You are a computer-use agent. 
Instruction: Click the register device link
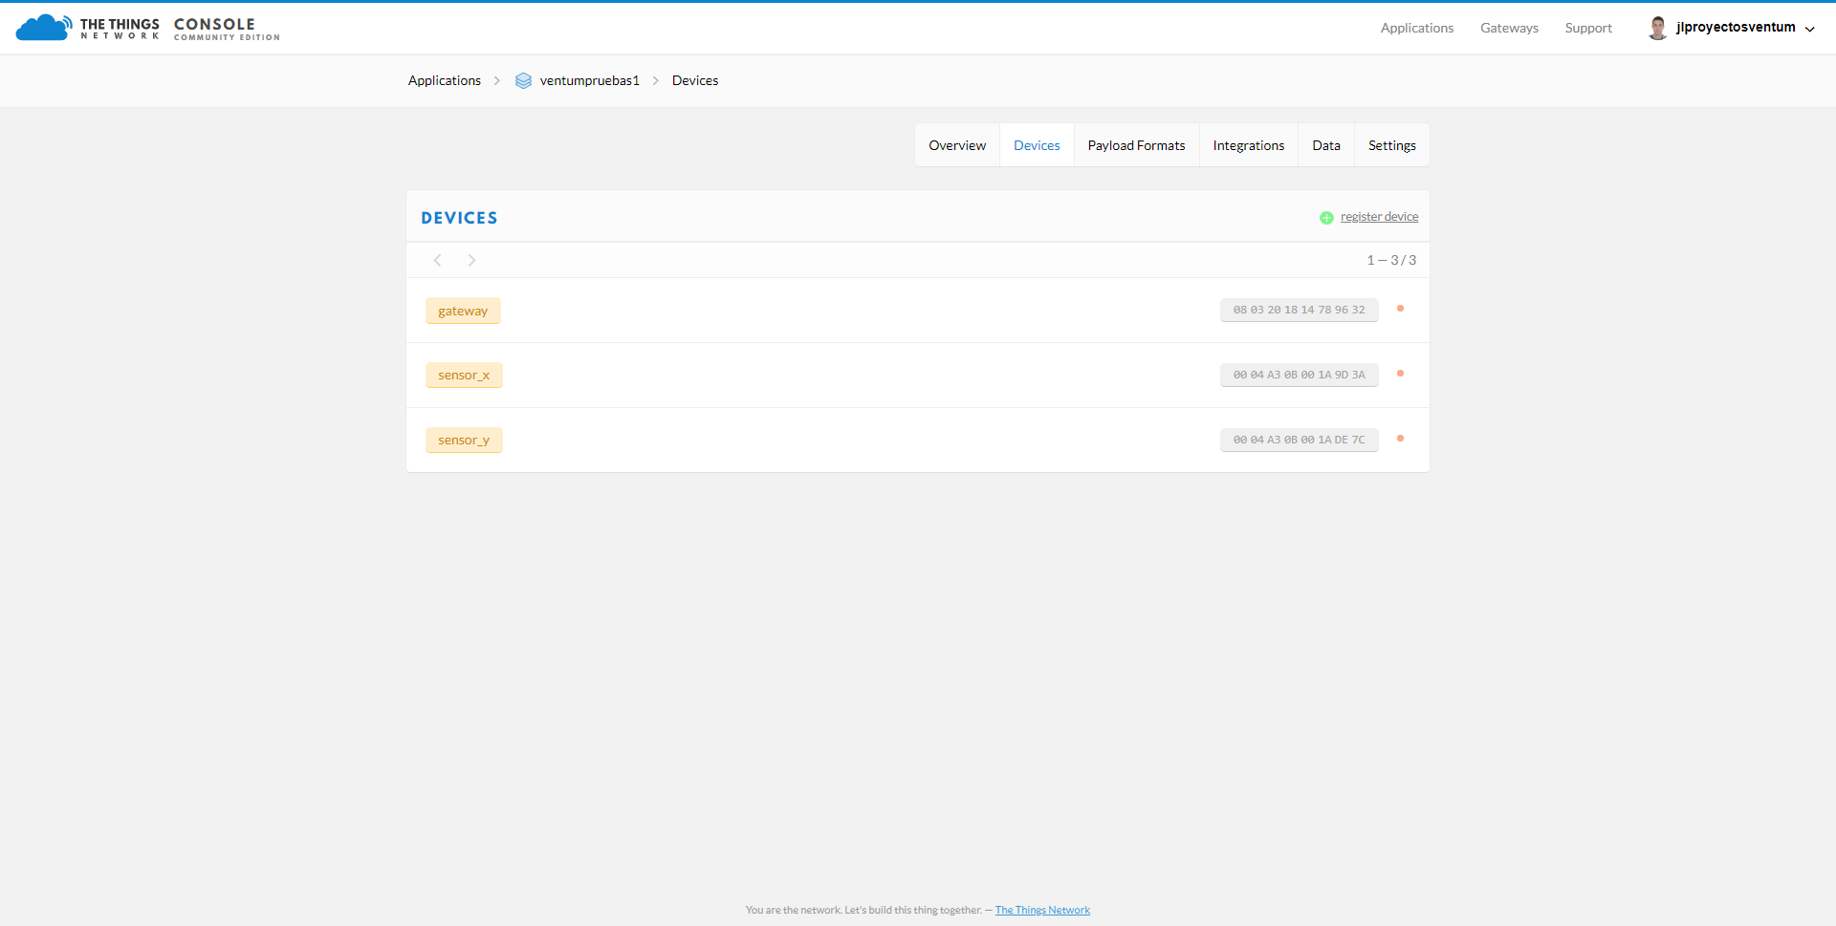point(1379,217)
